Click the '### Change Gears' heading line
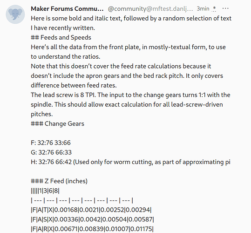Screen dimensions: 251x233 pyautogui.click(x=57, y=123)
